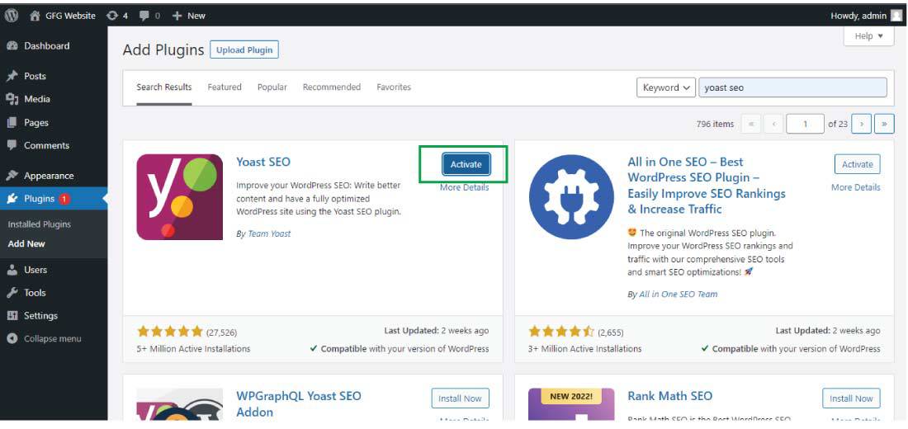Open Media in the sidebar
The height and width of the screenshot is (429, 908).
click(x=36, y=99)
